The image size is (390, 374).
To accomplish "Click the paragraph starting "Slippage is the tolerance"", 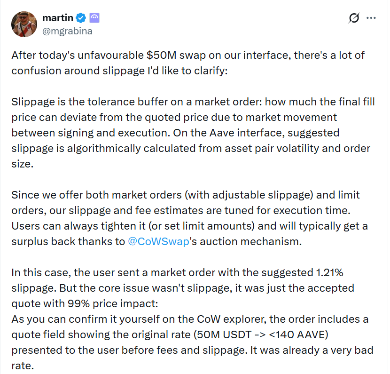I will (x=188, y=125).
